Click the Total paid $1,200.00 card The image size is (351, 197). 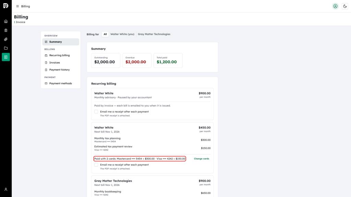(168, 60)
